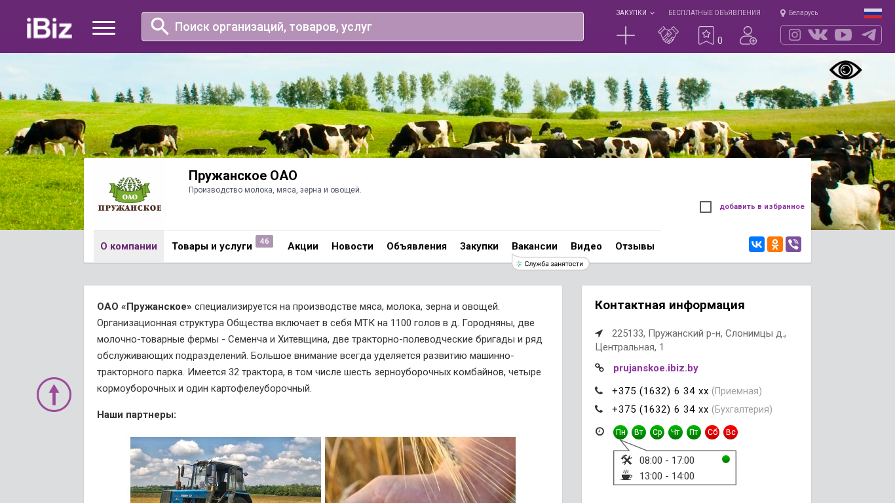Open the hamburger menu icon
The height and width of the screenshot is (503, 895).
pyautogui.click(x=104, y=28)
